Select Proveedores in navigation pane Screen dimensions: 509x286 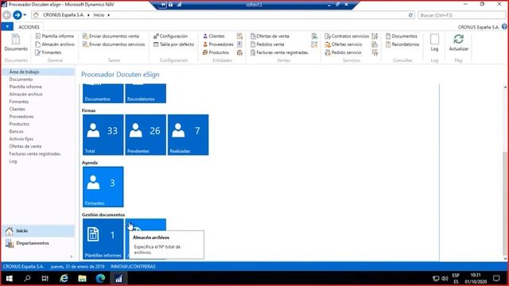tap(21, 117)
